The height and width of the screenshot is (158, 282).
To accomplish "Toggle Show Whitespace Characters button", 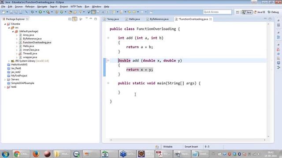I will [x=108, y=12].
